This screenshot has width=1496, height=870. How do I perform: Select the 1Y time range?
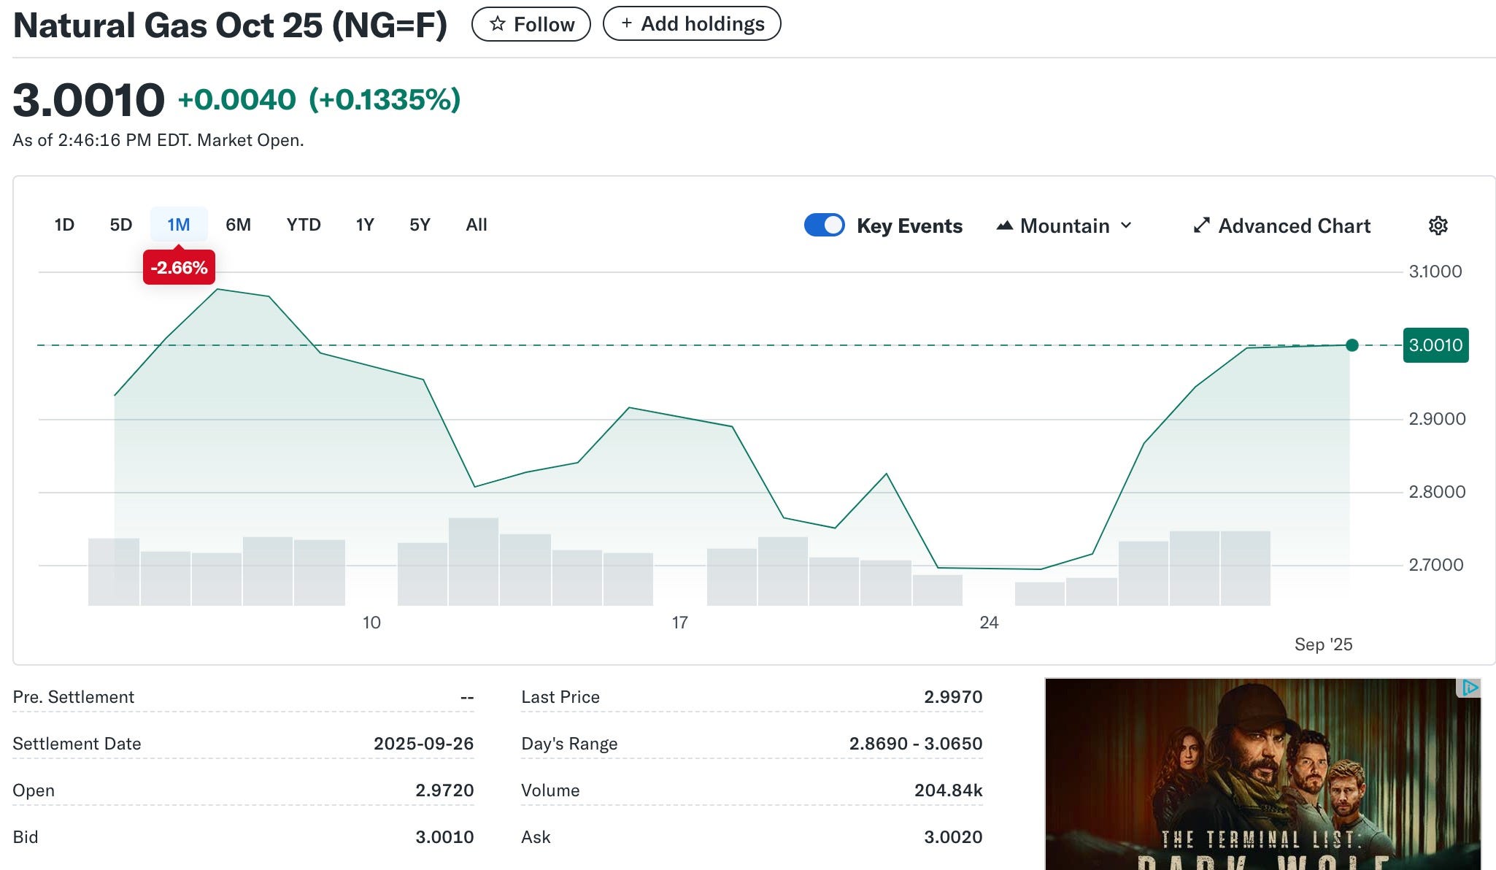pyautogui.click(x=365, y=225)
